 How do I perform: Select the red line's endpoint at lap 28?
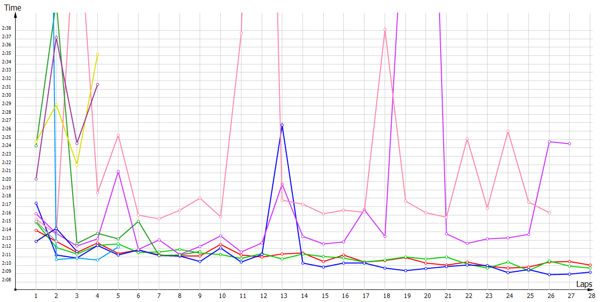590,265
